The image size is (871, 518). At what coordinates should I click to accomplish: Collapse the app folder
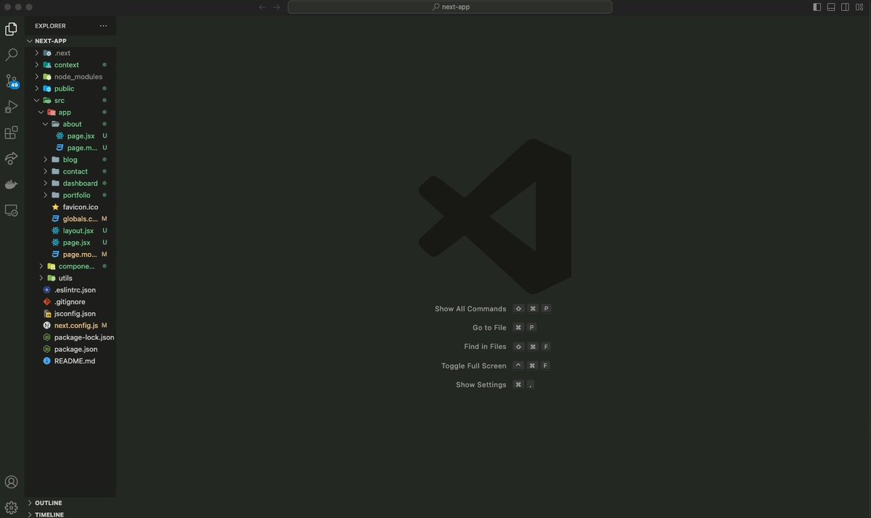70,112
